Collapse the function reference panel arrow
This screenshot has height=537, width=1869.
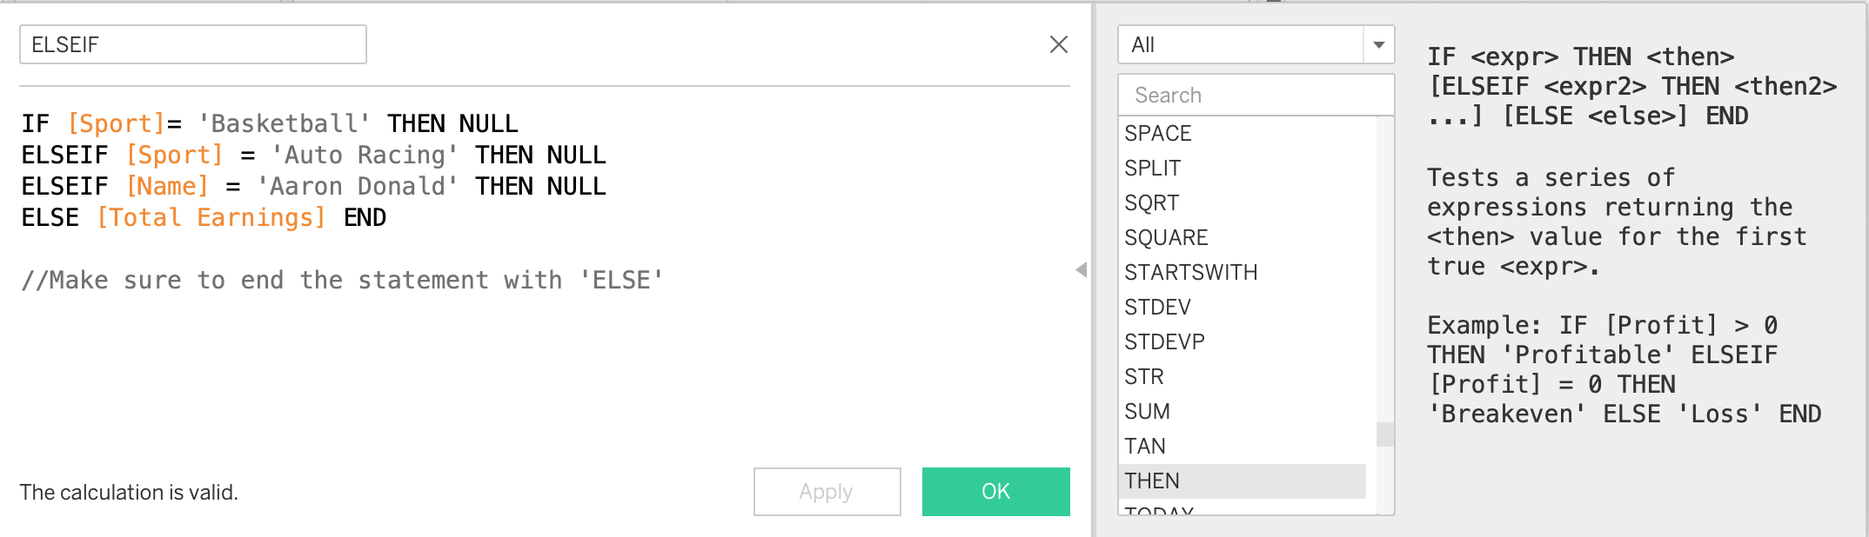[x=1082, y=270]
